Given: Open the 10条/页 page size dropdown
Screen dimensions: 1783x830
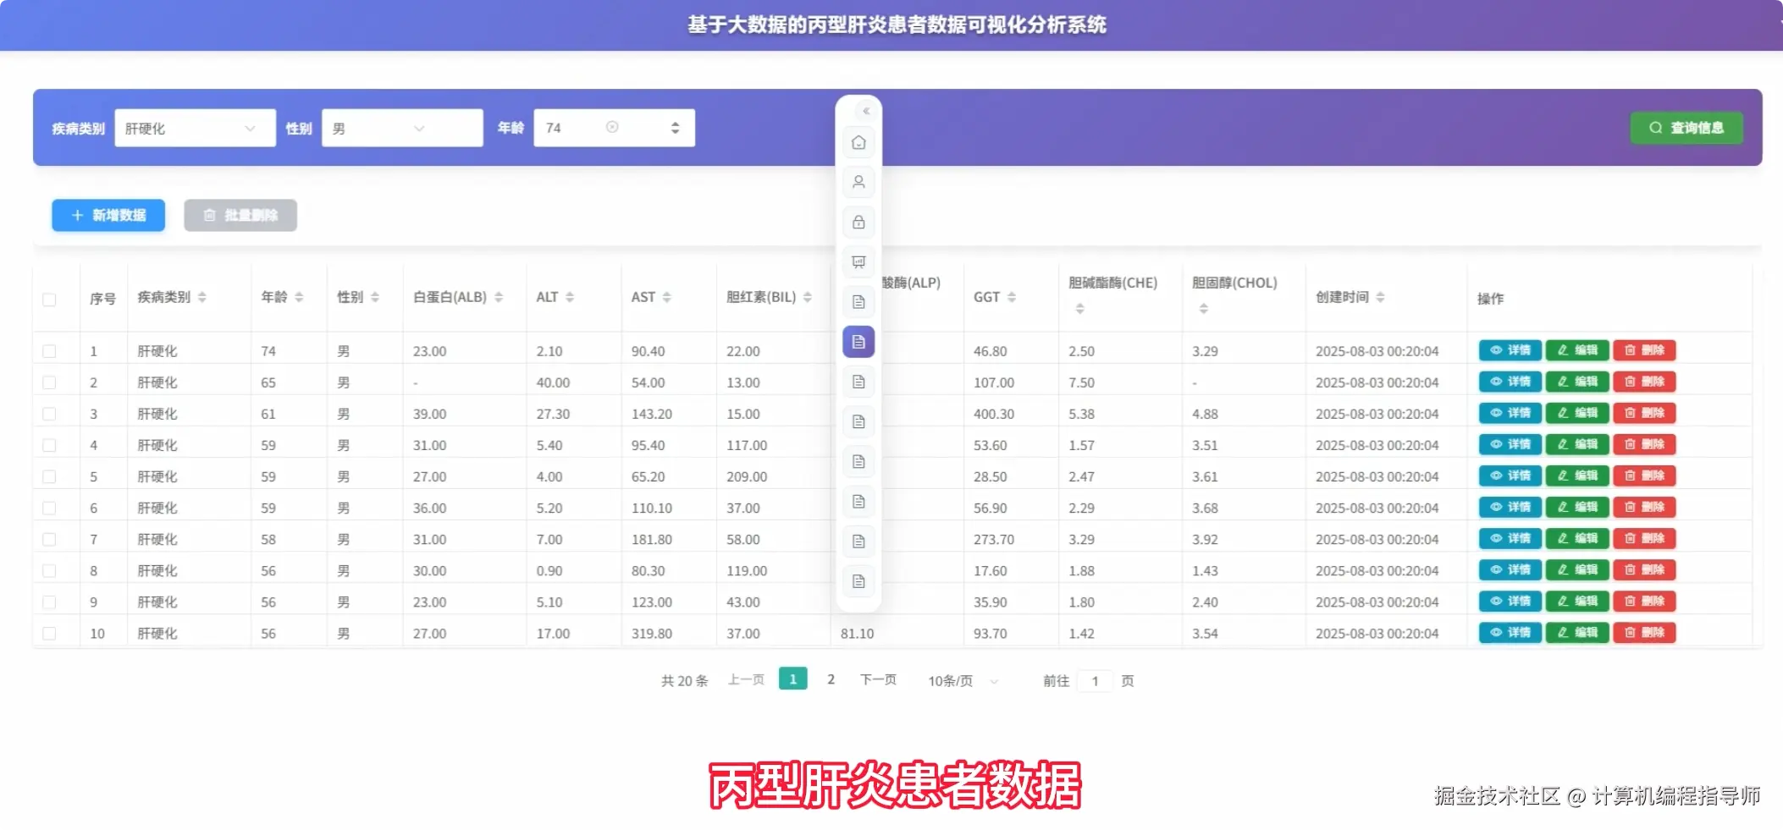Looking at the screenshot, I should pos(963,680).
